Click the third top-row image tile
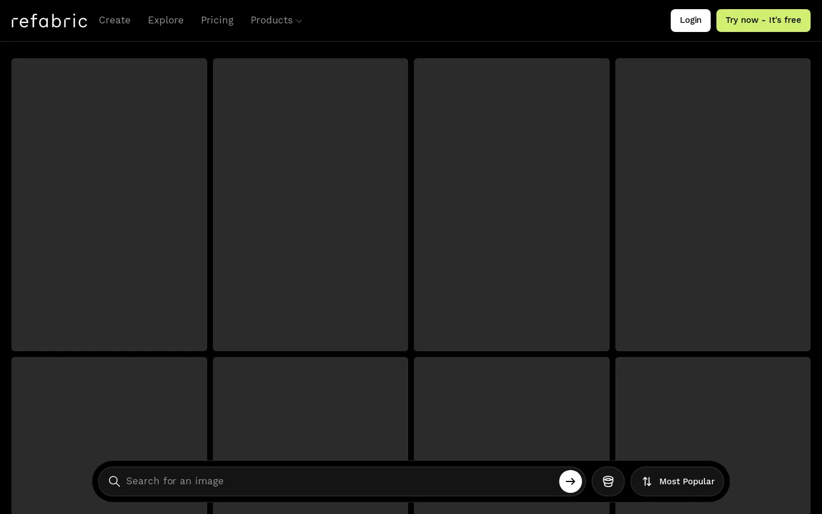The height and width of the screenshot is (514, 822). point(511,204)
